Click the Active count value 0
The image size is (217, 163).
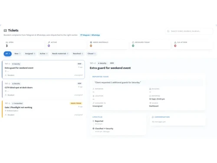point(49,46)
